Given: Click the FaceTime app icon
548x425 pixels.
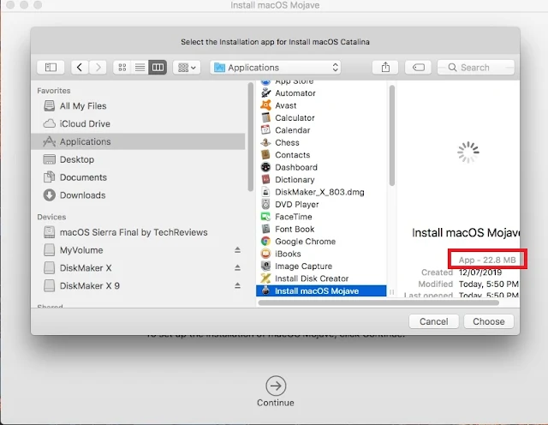Looking at the screenshot, I should coord(265,217).
